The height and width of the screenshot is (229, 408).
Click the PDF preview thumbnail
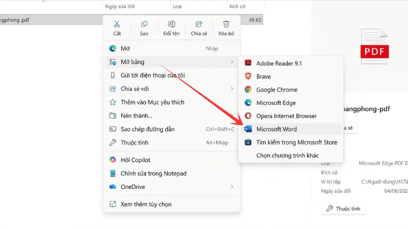374,46
